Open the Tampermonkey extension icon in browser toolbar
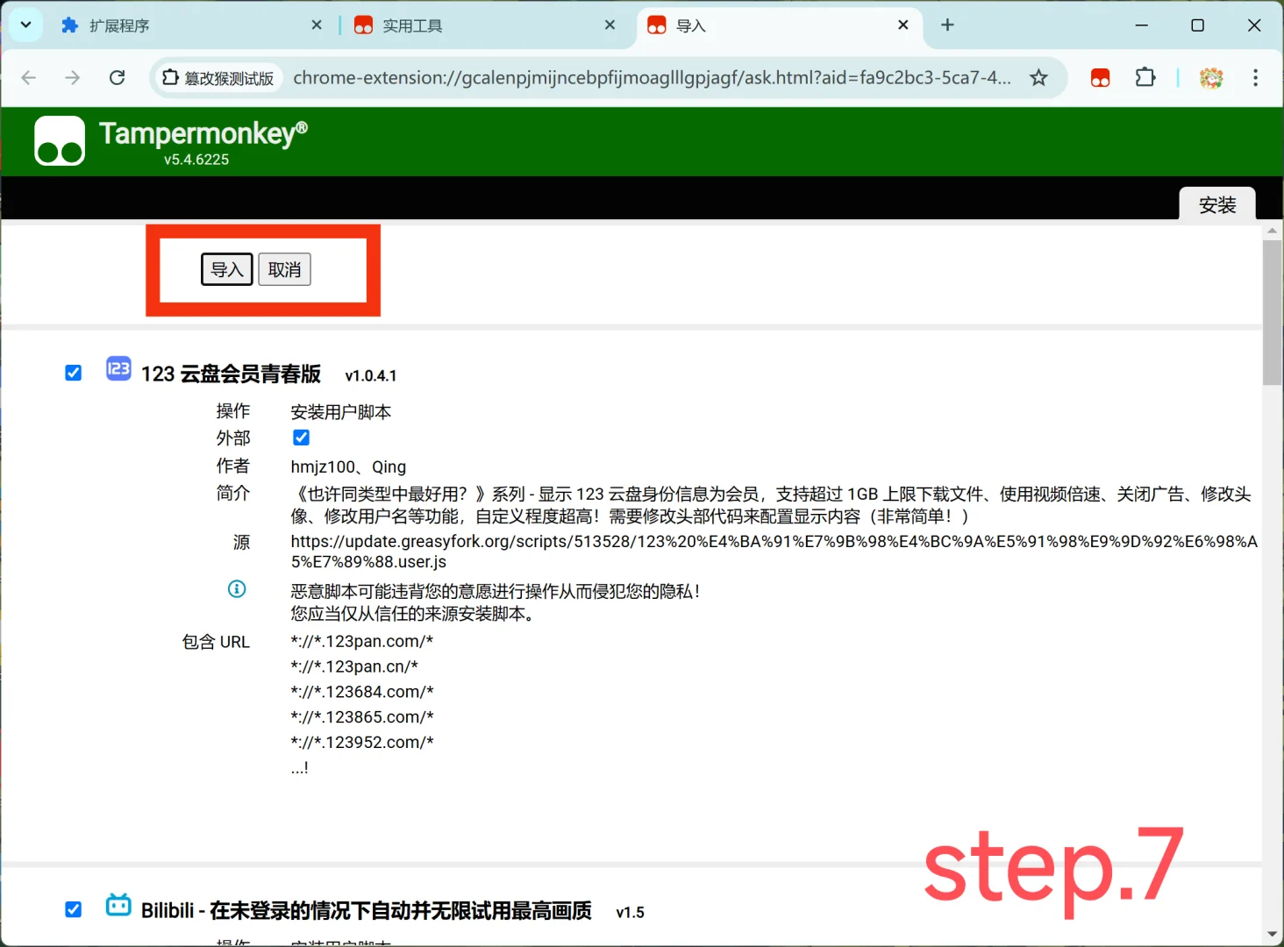This screenshot has height=947, width=1284. [x=1100, y=77]
